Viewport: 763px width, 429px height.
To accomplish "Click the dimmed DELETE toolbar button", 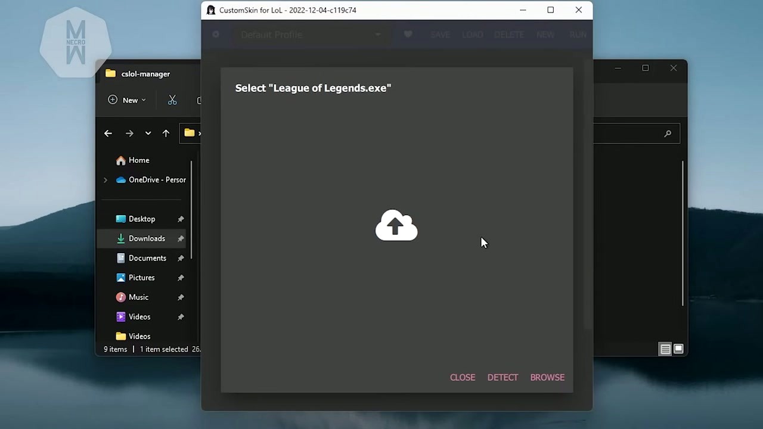I will [509, 35].
